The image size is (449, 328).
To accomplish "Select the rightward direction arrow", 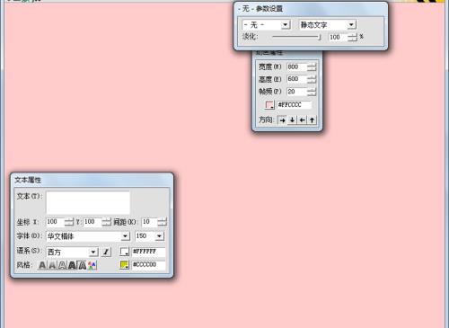I will [282, 120].
